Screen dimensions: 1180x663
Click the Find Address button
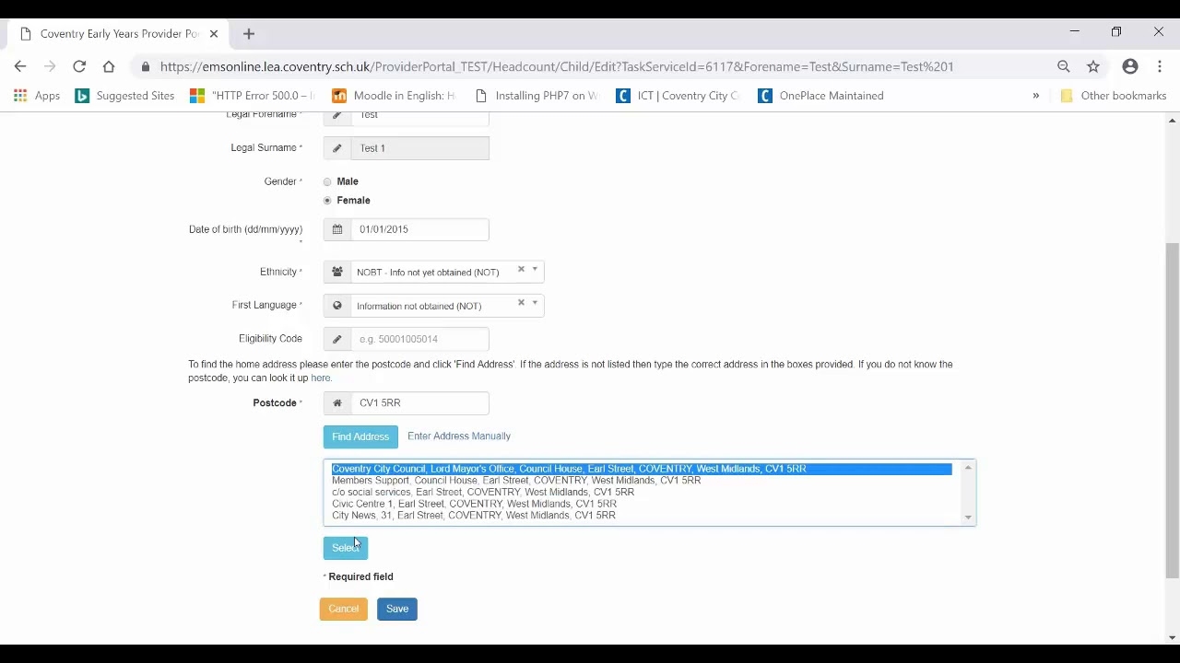point(360,436)
